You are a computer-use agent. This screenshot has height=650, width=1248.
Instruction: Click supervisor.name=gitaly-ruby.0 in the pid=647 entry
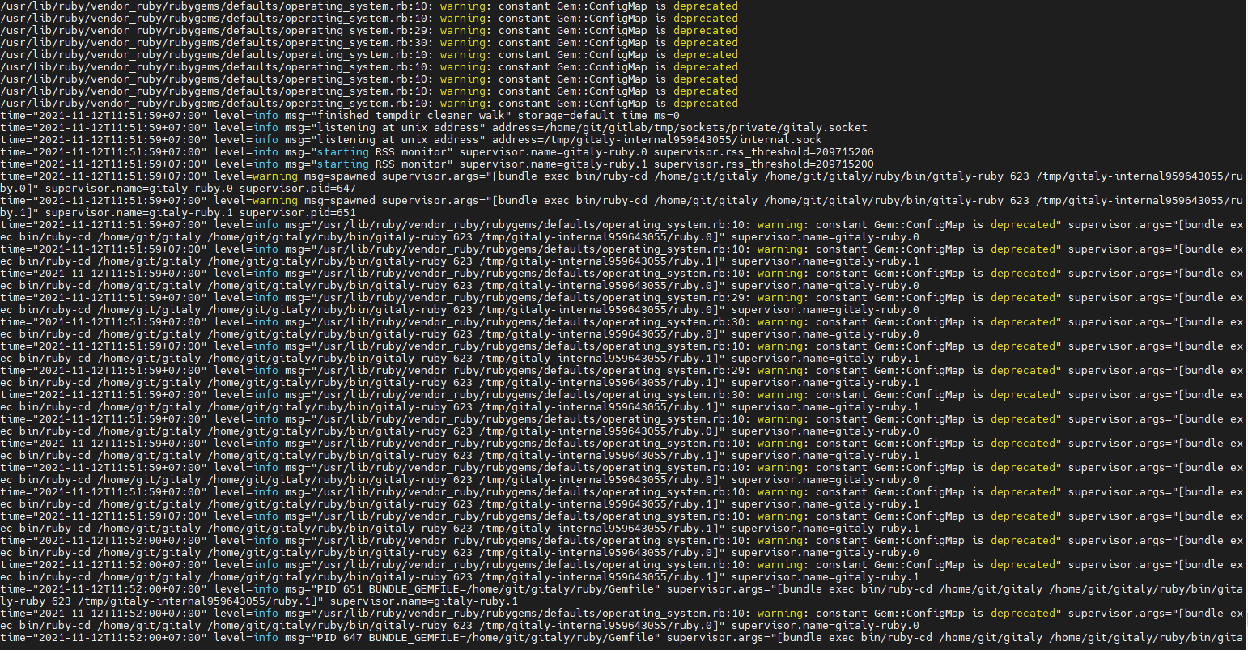pyautogui.click(x=139, y=189)
